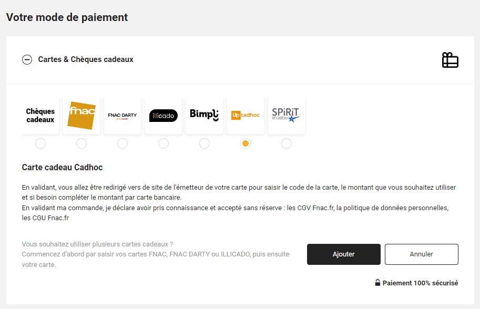Viewport: 480px width, 309px height.
Task: Pick the FNAC DARTY card logo
Action: click(122, 116)
